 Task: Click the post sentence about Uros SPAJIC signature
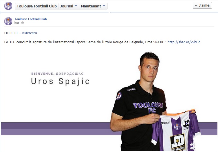[85, 42]
